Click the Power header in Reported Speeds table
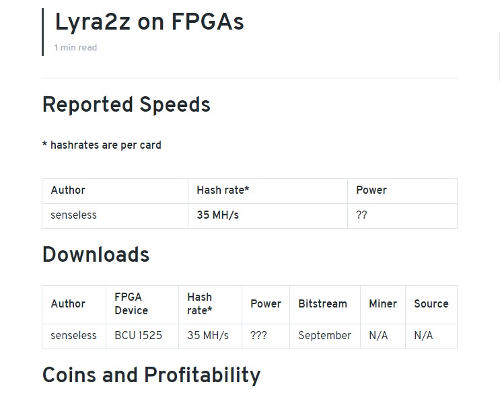This screenshot has height=399, width=500. point(371,190)
